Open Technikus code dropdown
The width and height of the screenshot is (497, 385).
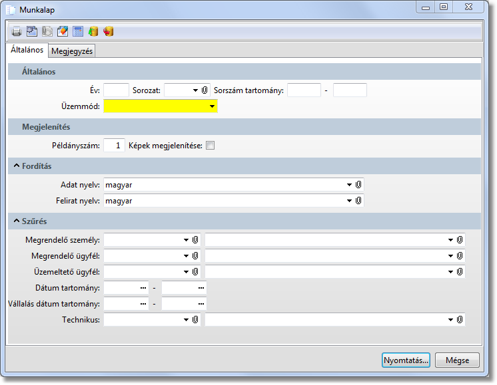pyautogui.click(x=186, y=320)
